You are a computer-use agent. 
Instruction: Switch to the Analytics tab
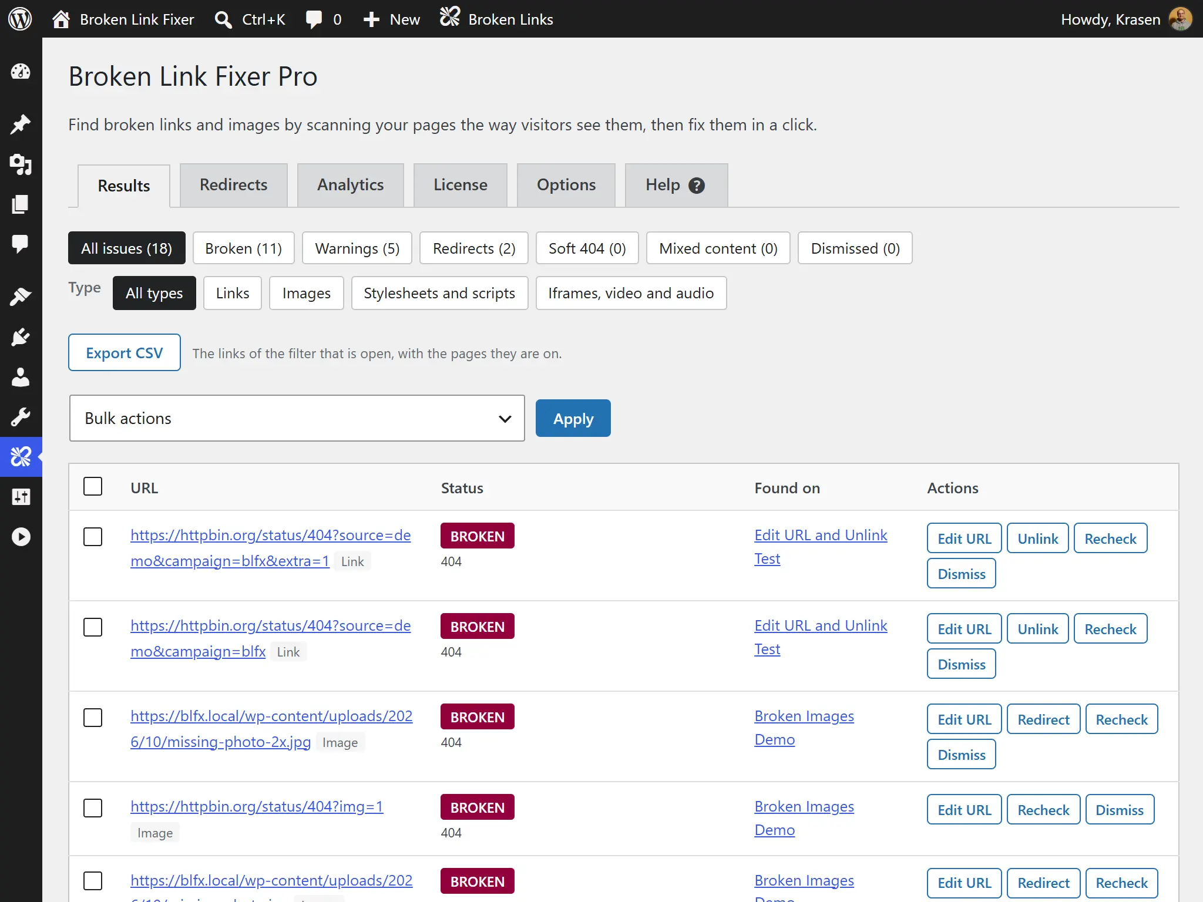click(x=351, y=185)
